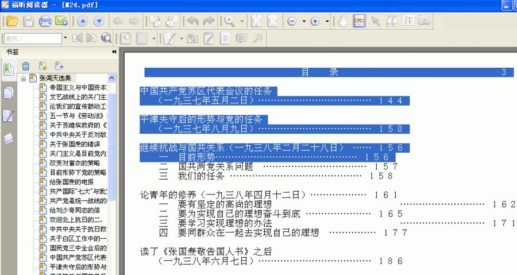This screenshot has width=517, height=275.
Task: Click contents entry 读了《张国焘敬告国人书》之后
Action: pos(206,252)
